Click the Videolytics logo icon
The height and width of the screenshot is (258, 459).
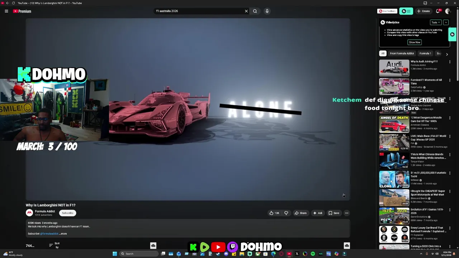(383, 22)
